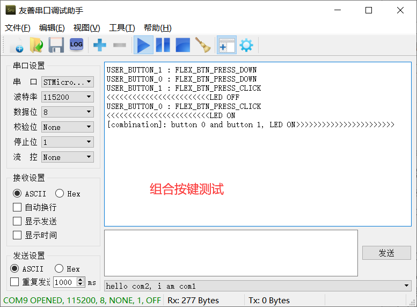Open settings with the gear icon
The image size is (417, 307).
click(246, 45)
